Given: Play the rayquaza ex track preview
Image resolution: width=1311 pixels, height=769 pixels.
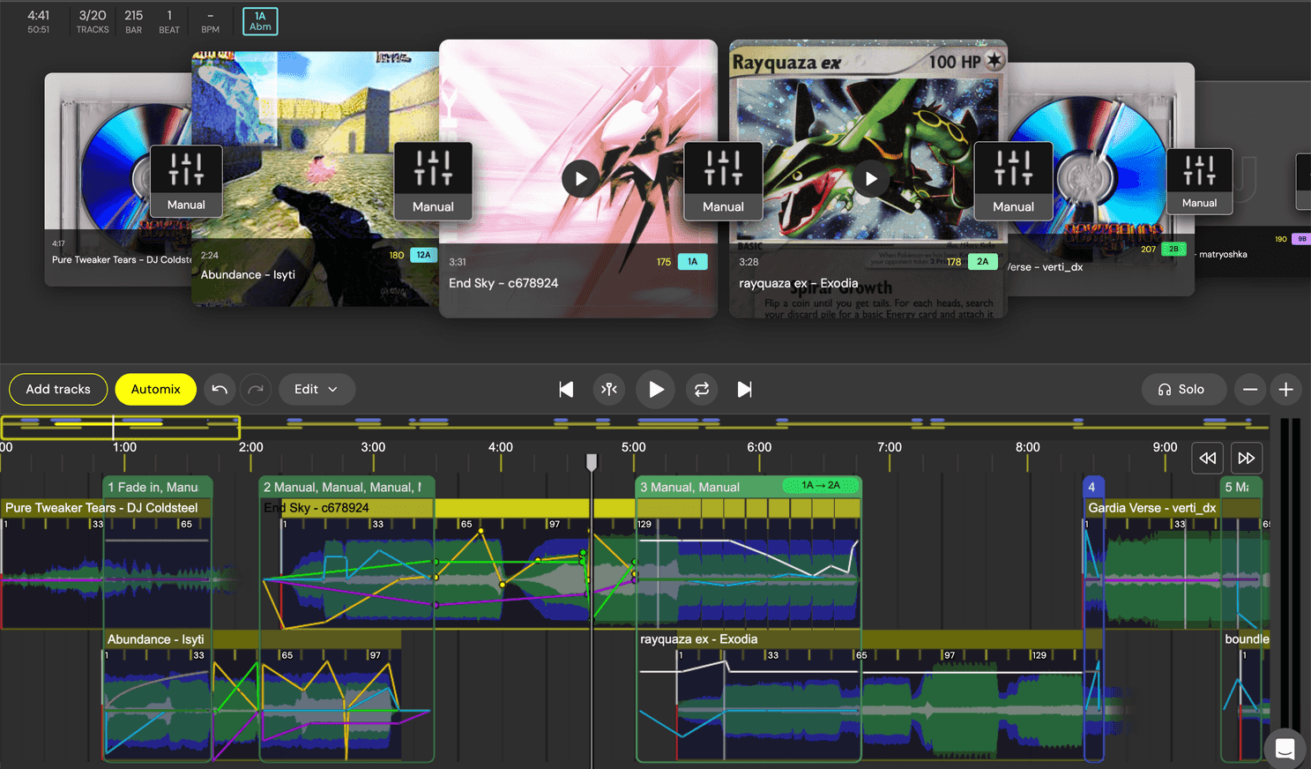Looking at the screenshot, I should point(871,179).
